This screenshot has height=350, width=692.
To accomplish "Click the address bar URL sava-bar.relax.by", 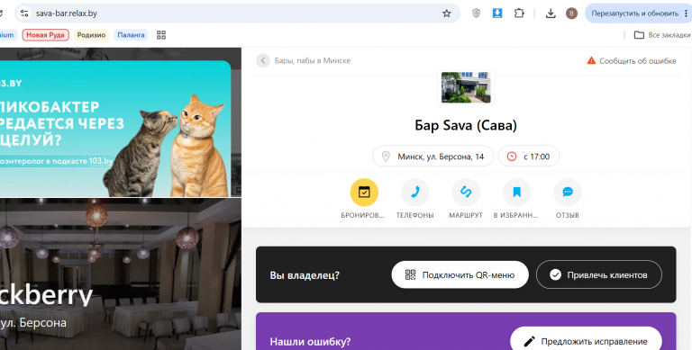I will [x=67, y=13].
